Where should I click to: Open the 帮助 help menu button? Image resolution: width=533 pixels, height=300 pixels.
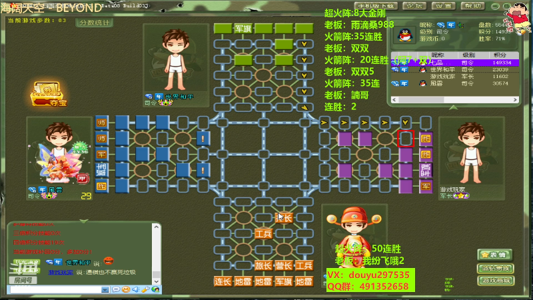(x=473, y=6)
